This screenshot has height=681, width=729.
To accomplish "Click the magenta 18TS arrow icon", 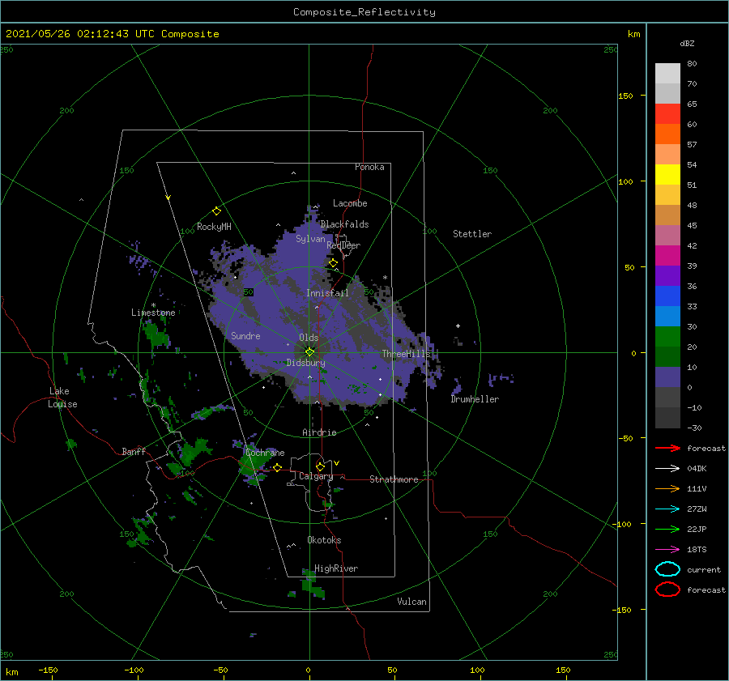I will tap(667, 550).
